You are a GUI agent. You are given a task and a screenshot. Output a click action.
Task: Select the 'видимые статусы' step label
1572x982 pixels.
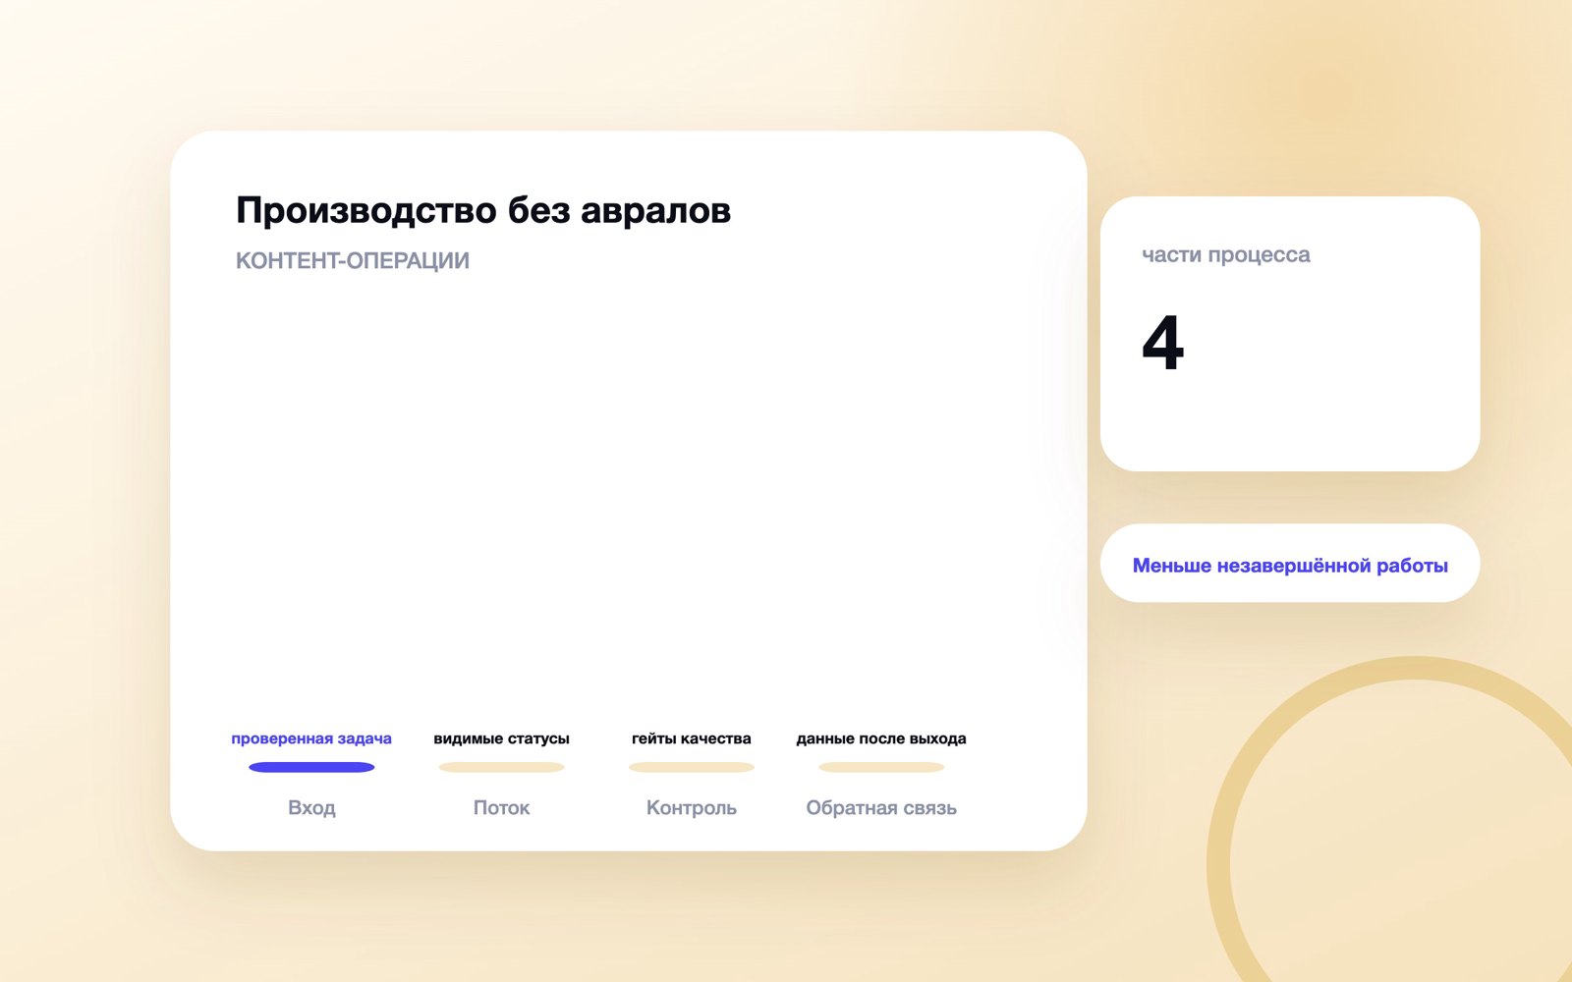pos(501,738)
